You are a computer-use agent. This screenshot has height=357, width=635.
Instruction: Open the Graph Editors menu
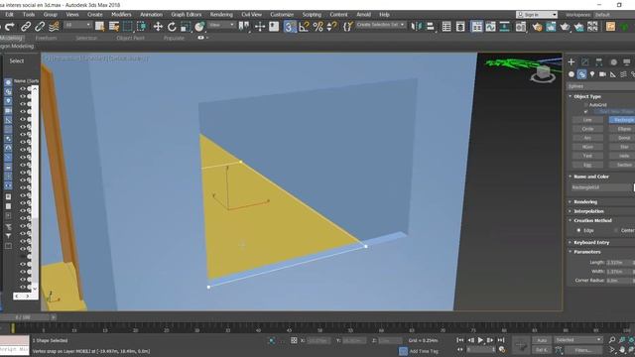[186, 14]
